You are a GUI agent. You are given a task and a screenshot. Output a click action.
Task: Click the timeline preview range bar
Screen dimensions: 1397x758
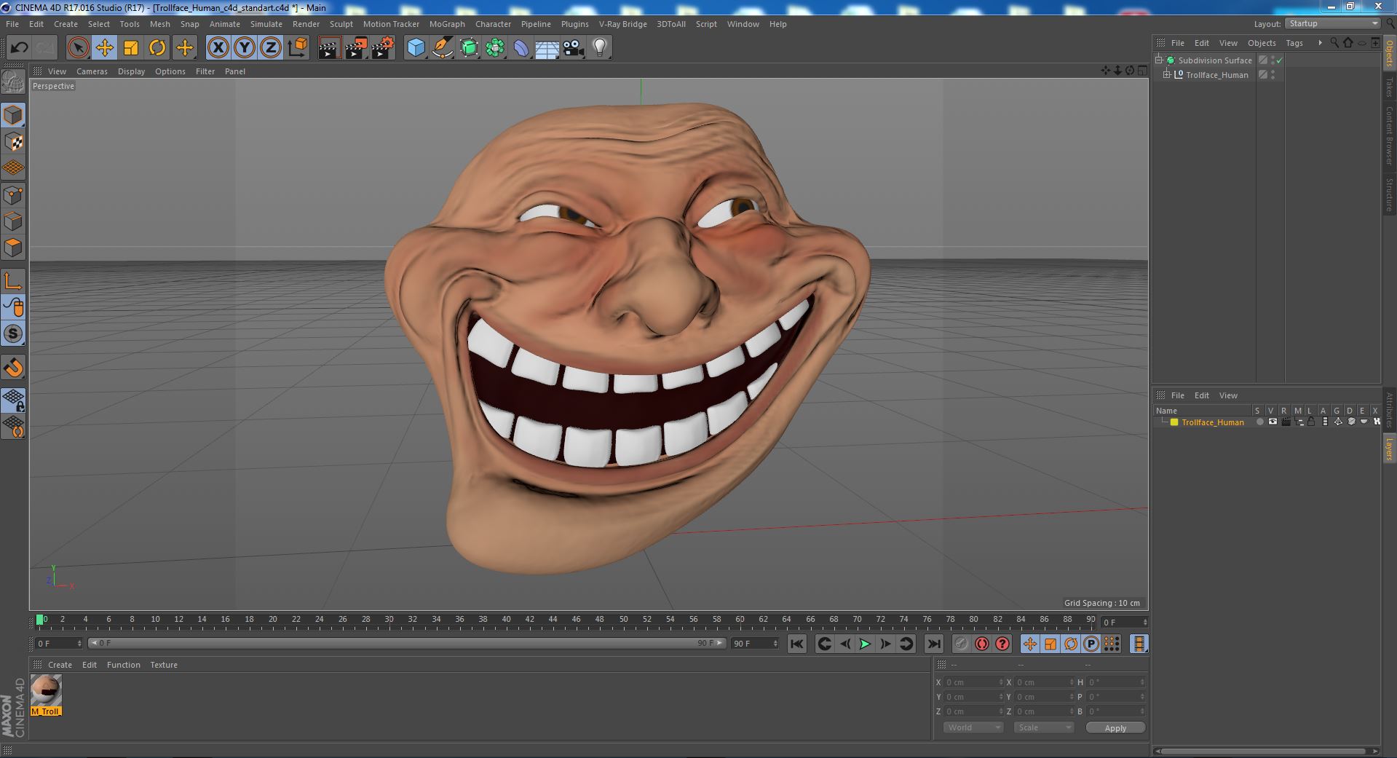click(407, 644)
